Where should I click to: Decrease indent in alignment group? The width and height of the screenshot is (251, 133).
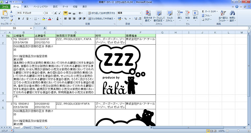click(80, 19)
